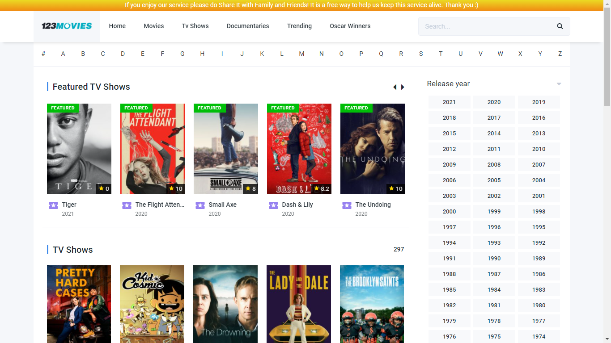Open the Home menu
The image size is (611, 343).
tap(117, 26)
